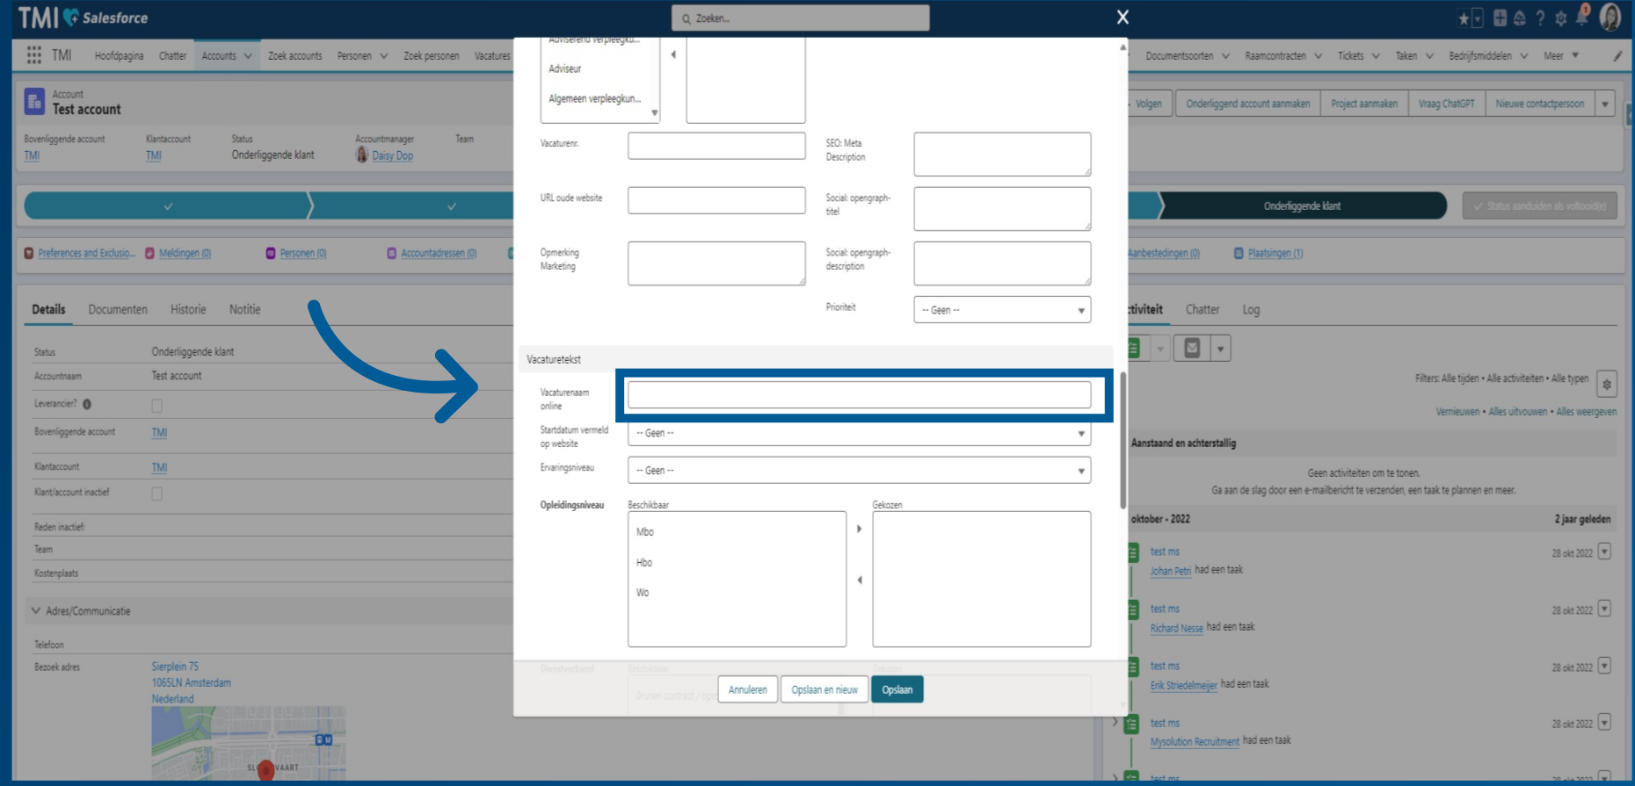The width and height of the screenshot is (1635, 786).
Task: Open the Sierplein 75 address link
Action: [x=175, y=667]
